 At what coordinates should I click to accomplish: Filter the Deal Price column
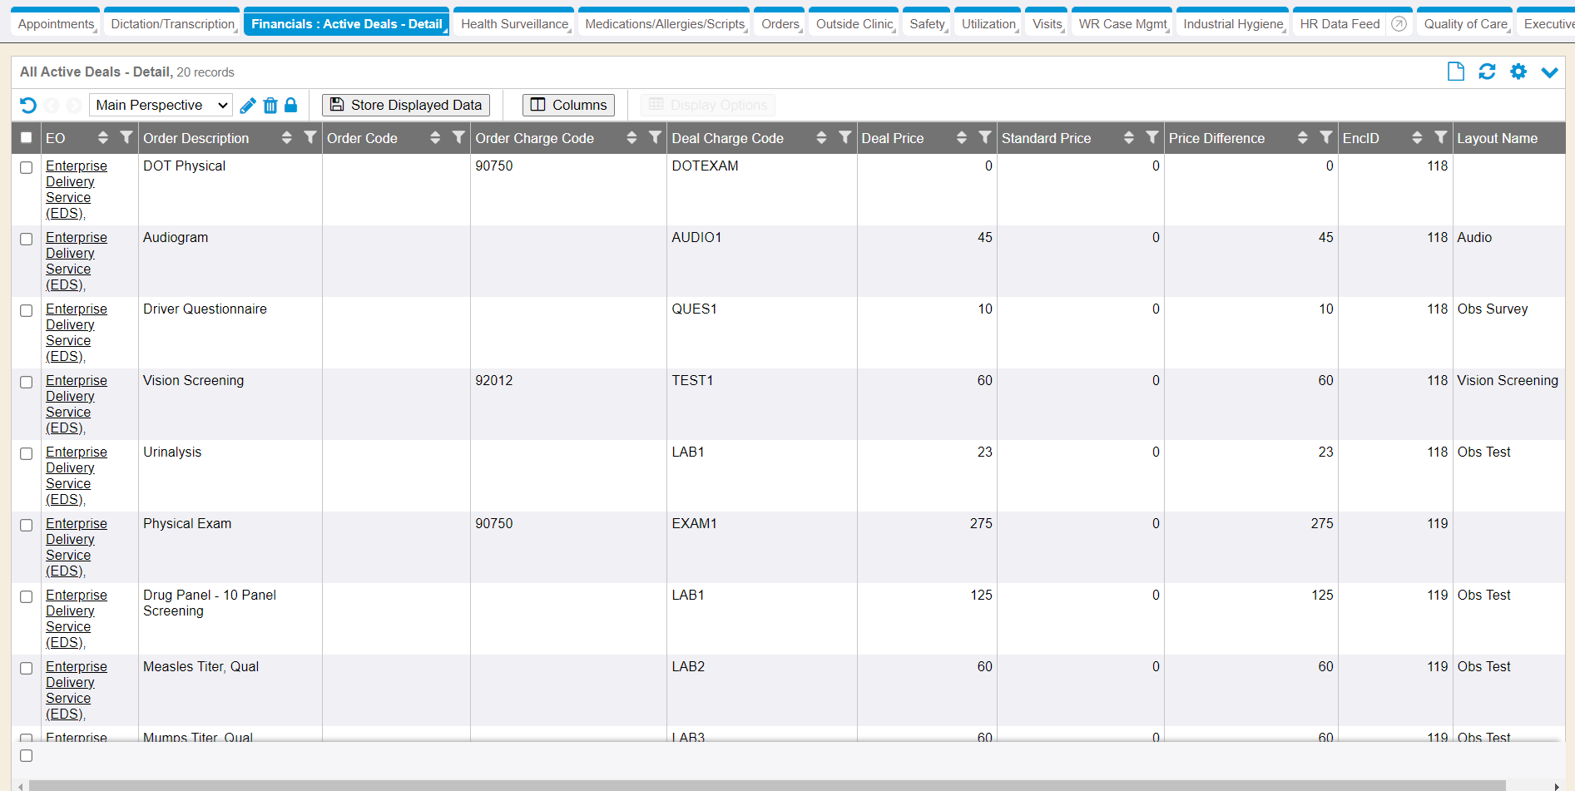pos(984,138)
